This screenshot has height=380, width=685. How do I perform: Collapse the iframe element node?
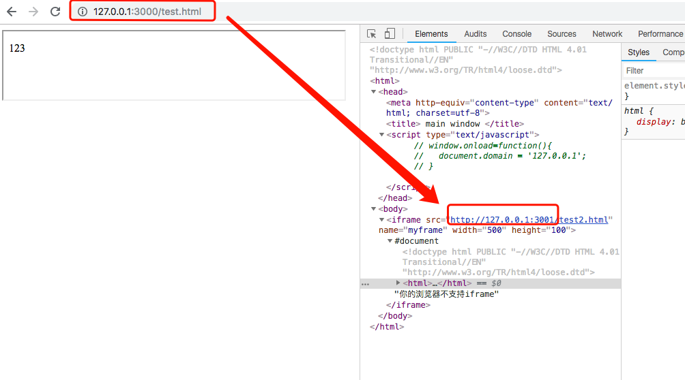(x=382, y=220)
